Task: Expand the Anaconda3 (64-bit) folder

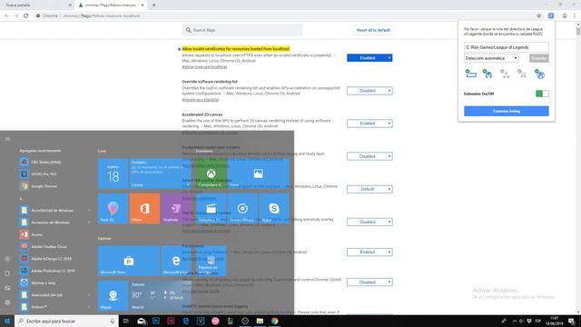Action: pyautogui.click(x=55, y=294)
